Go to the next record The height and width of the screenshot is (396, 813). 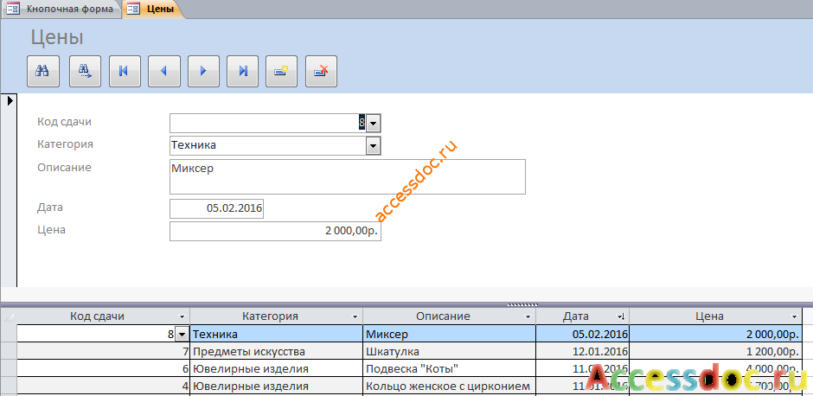203,71
